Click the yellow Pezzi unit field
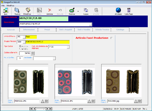 coord(31,37)
